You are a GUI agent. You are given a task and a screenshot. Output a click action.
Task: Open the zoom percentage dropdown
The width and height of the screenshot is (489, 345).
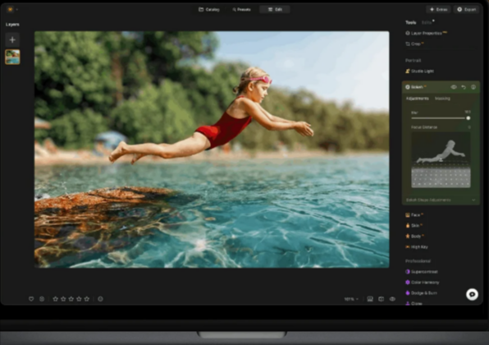[351, 299]
